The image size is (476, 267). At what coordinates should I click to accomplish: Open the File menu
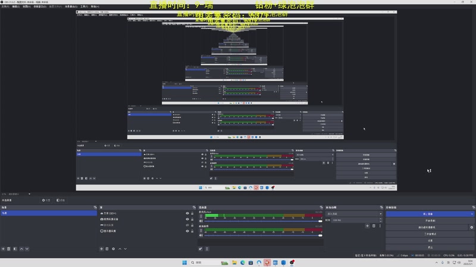point(5,7)
